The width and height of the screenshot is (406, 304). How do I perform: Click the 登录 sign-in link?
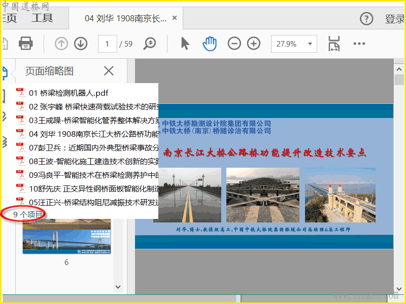coord(395,19)
